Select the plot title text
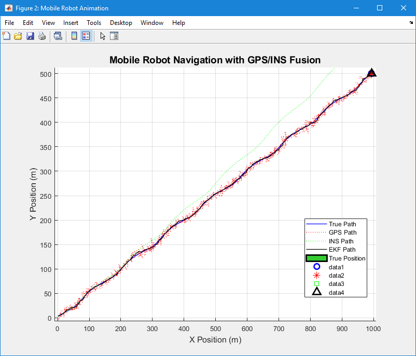The image size is (416, 356). click(215, 60)
